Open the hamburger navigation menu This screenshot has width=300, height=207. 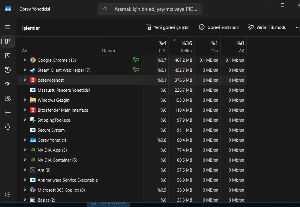click(x=8, y=27)
